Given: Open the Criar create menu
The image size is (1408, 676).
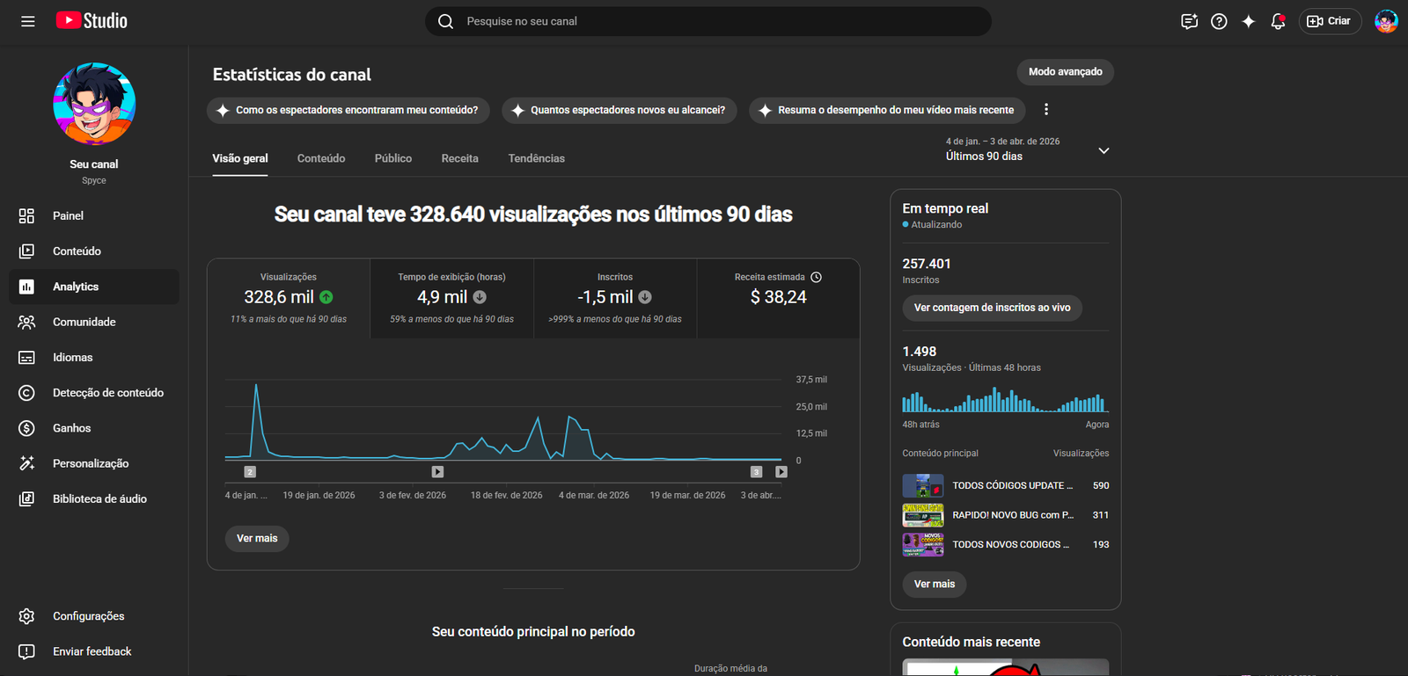Looking at the screenshot, I should [1330, 21].
